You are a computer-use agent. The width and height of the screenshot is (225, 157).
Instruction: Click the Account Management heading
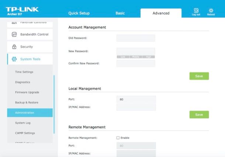pyautogui.click(x=87, y=27)
